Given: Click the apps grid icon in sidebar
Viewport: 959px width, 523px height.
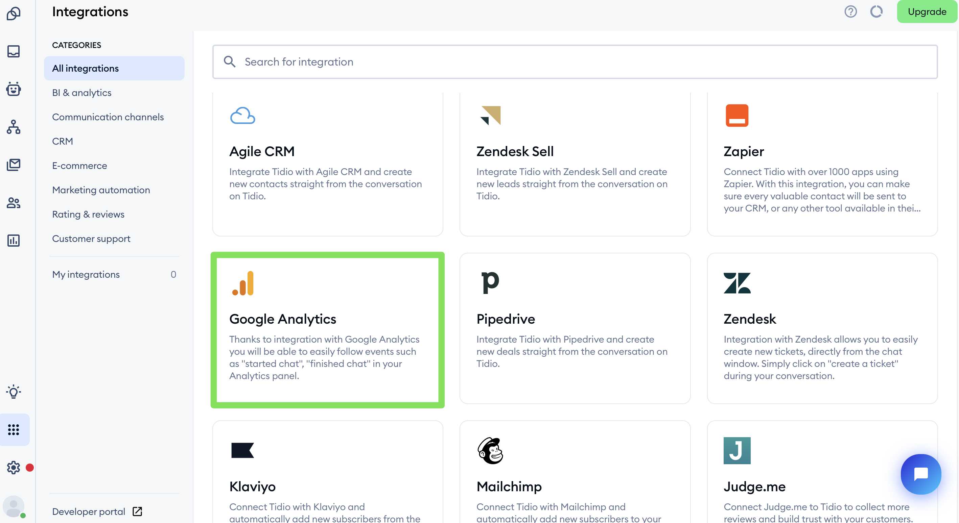Looking at the screenshot, I should [x=14, y=430].
